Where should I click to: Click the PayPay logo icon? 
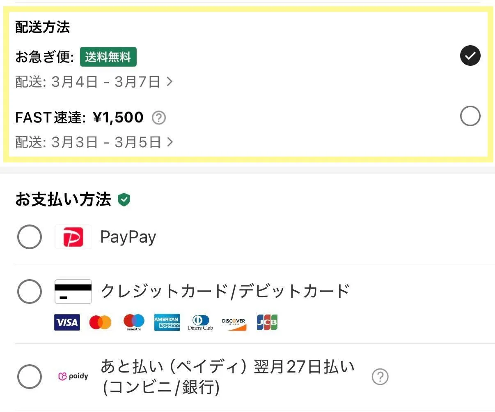tap(73, 237)
